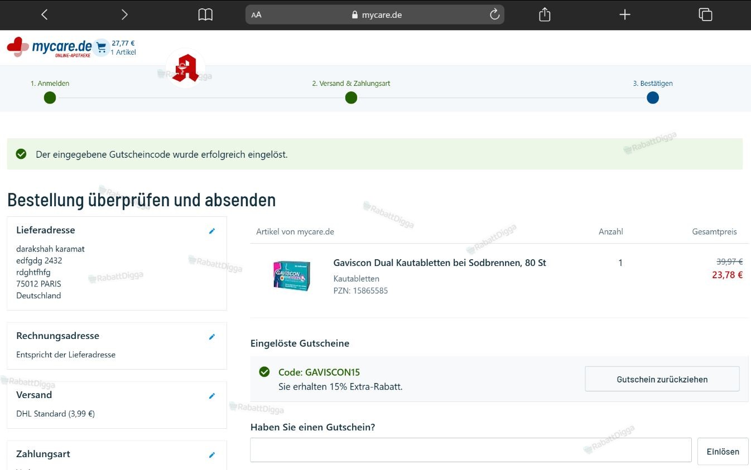Focus the Gutschein code input field
The height and width of the screenshot is (470, 751).
click(471, 450)
